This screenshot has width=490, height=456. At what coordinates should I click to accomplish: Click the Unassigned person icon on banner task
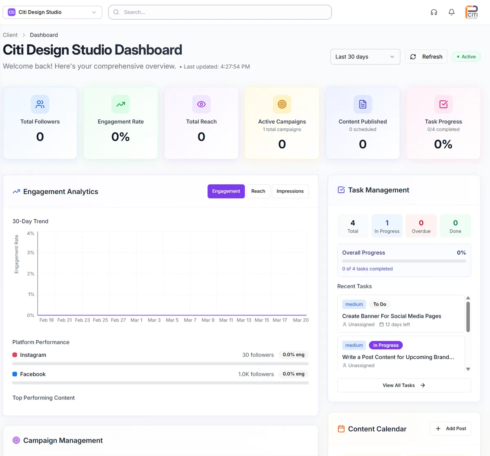click(345, 324)
